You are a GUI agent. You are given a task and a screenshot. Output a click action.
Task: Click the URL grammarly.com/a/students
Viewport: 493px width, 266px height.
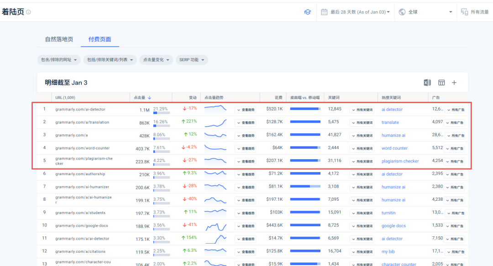point(80,213)
